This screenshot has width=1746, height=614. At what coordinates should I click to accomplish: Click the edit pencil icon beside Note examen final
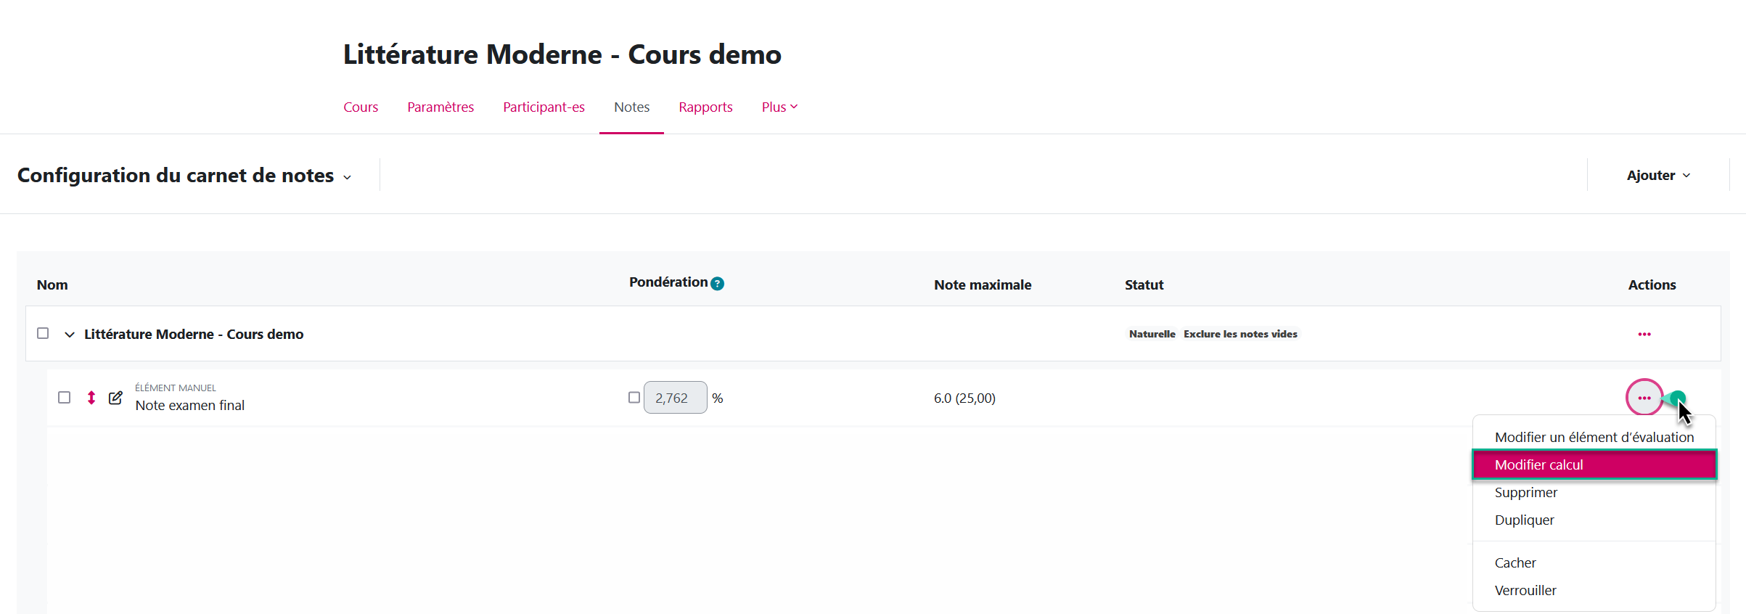coord(115,398)
